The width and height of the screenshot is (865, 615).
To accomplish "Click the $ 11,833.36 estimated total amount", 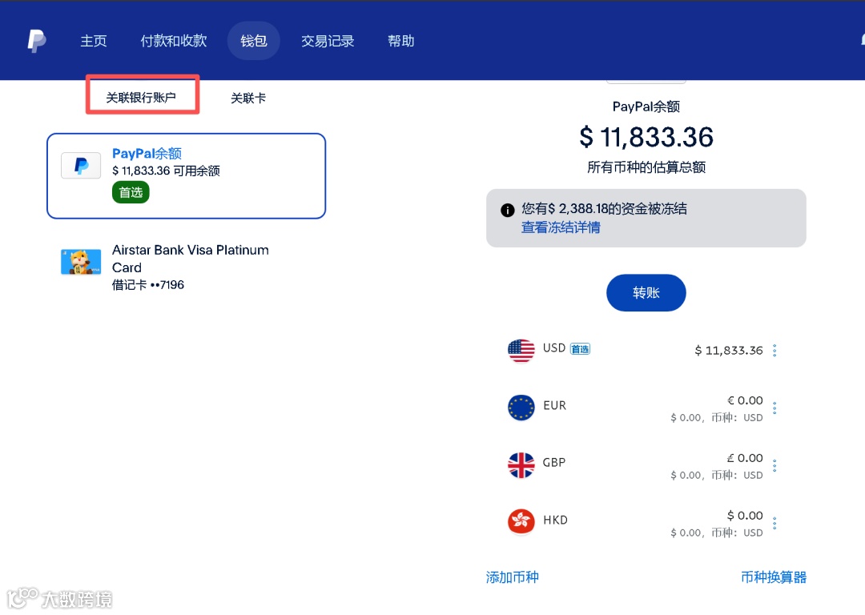I will tap(646, 137).
